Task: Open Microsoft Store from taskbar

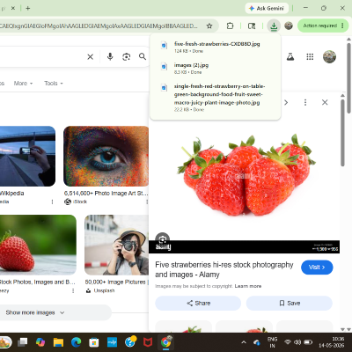Action: pos(94,342)
